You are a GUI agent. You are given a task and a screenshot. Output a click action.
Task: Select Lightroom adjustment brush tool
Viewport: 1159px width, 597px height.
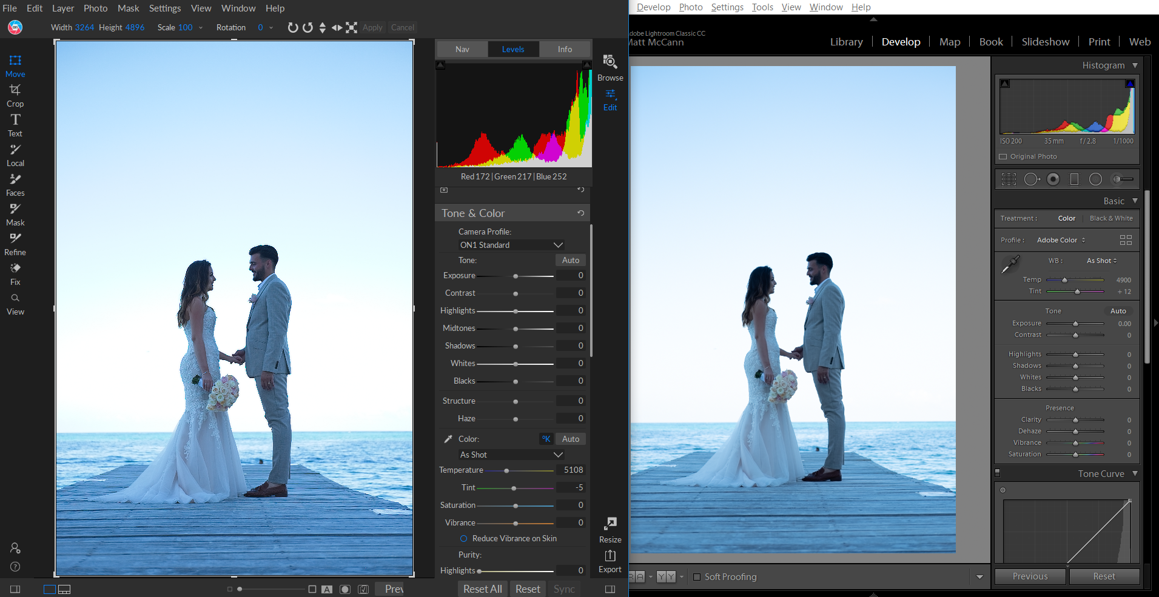(x=1123, y=179)
